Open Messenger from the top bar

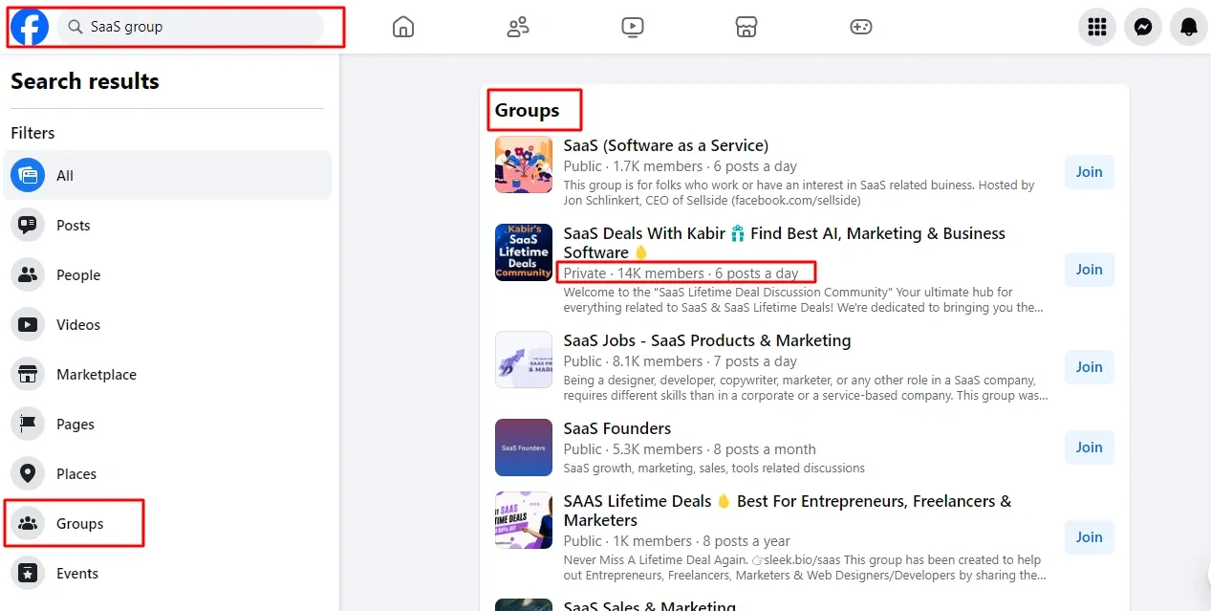click(1142, 27)
